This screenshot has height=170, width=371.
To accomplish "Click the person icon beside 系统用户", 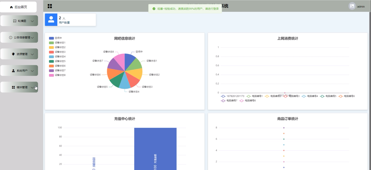I will click(x=13, y=71).
